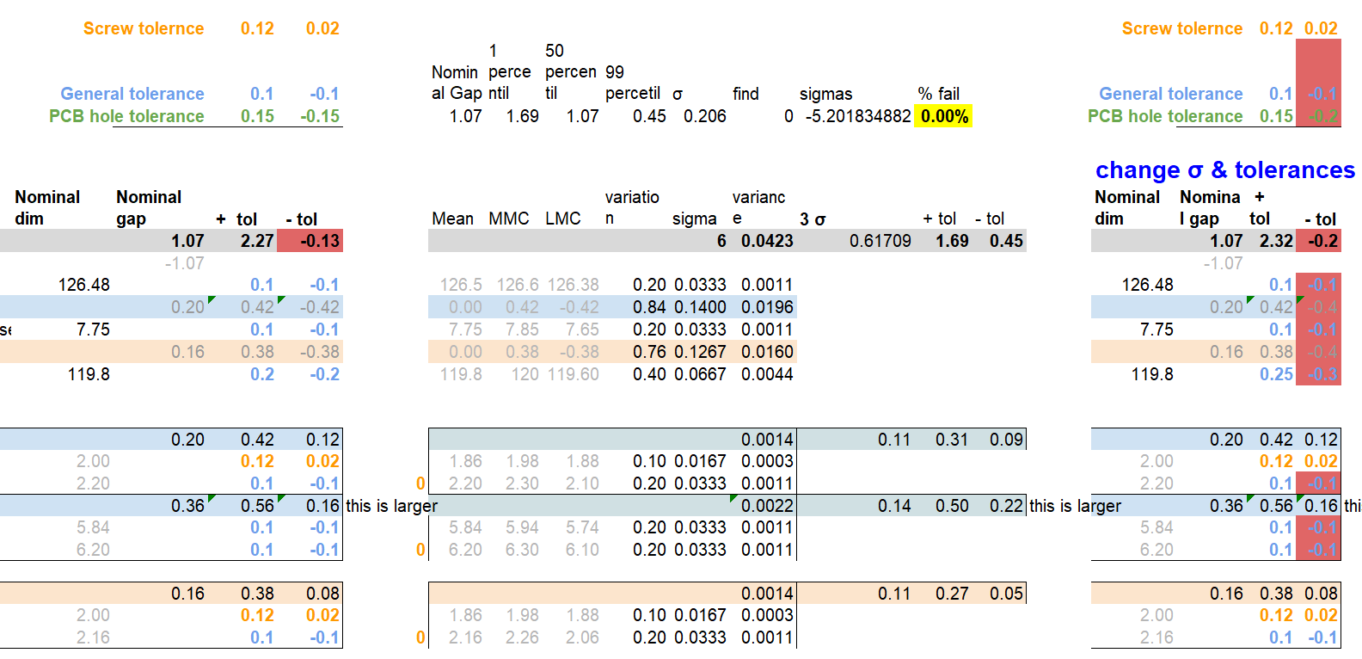Click the LMC value 119.60
Viewport: 1362px width, 659px height.
pyautogui.click(x=573, y=374)
